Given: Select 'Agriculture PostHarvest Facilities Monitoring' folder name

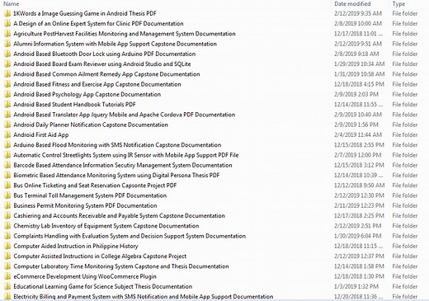Looking at the screenshot, I should 125,34.
